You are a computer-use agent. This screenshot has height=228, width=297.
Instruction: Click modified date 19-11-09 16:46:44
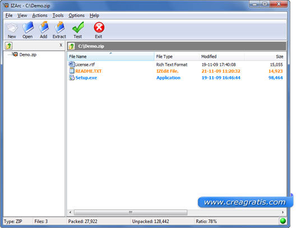pos(221,78)
